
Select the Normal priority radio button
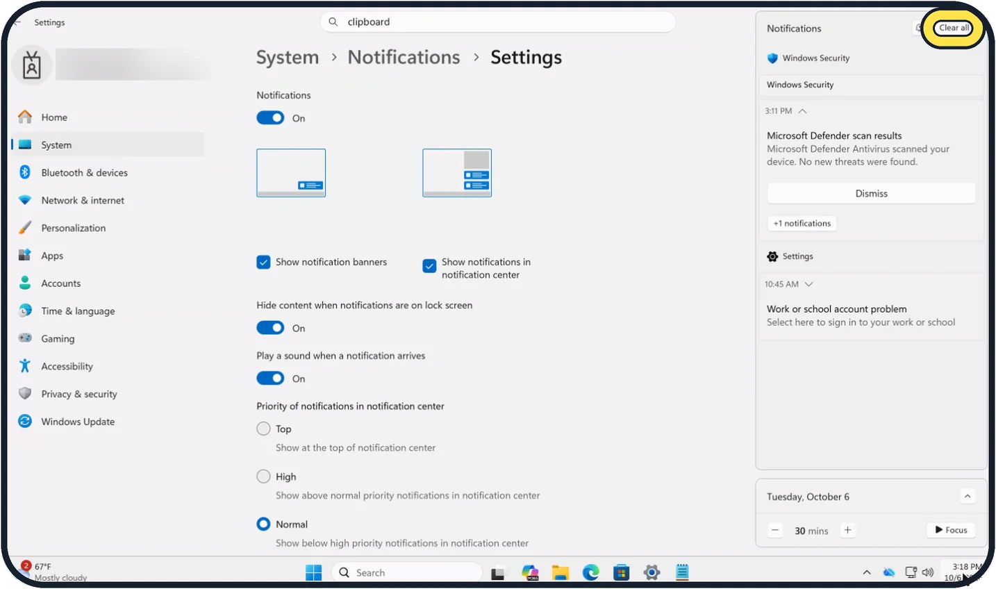pos(263,524)
